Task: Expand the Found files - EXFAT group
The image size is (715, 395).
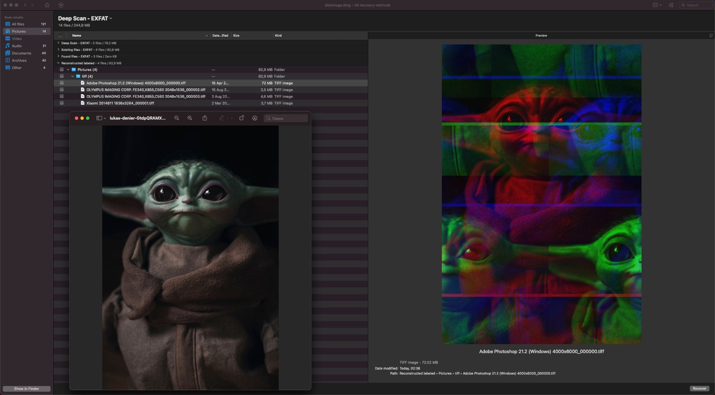Action: tap(59, 56)
